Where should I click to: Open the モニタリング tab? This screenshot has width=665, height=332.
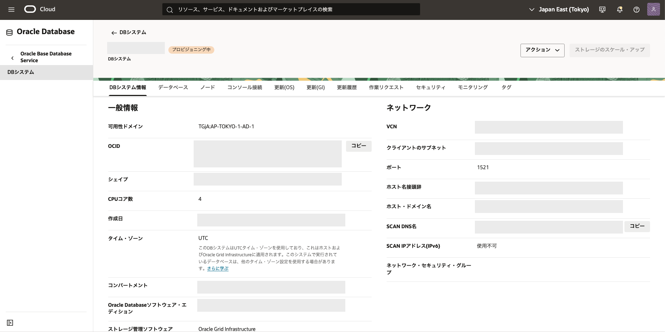coord(473,87)
